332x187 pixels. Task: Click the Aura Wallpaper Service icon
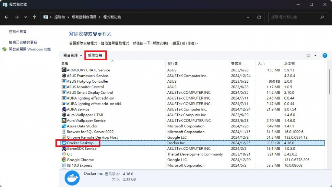64,120
